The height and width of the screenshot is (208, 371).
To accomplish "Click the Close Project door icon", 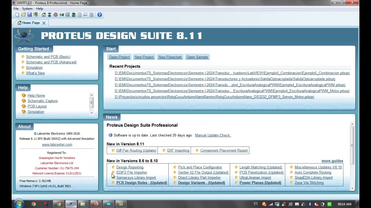I will (35, 15).
